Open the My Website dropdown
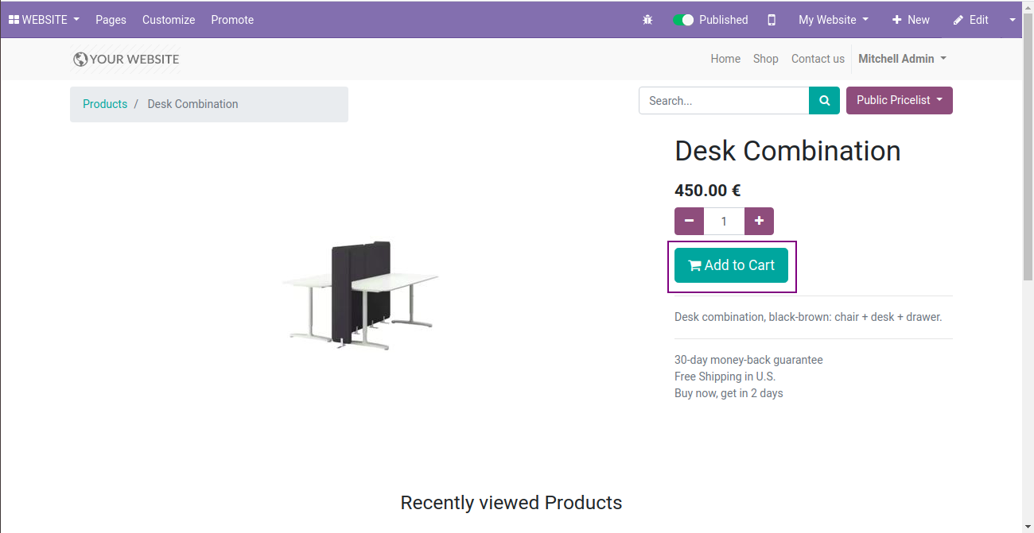 [x=834, y=20]
